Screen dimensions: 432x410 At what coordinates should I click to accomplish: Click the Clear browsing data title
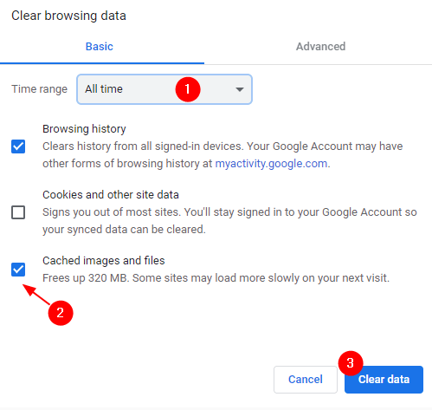[x=68, y=16]
